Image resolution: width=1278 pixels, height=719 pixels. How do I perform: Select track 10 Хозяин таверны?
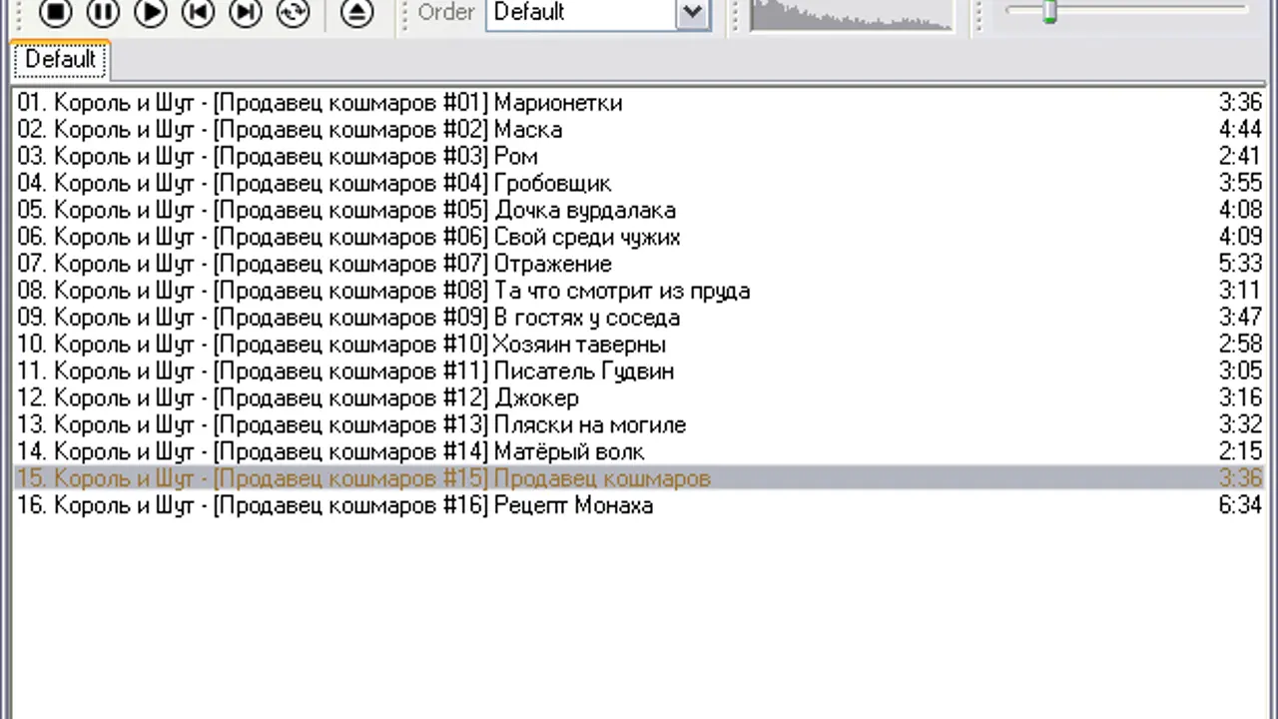341,345
